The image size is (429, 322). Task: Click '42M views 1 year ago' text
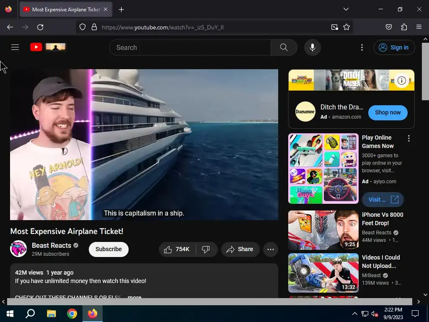tap(44, 273)
